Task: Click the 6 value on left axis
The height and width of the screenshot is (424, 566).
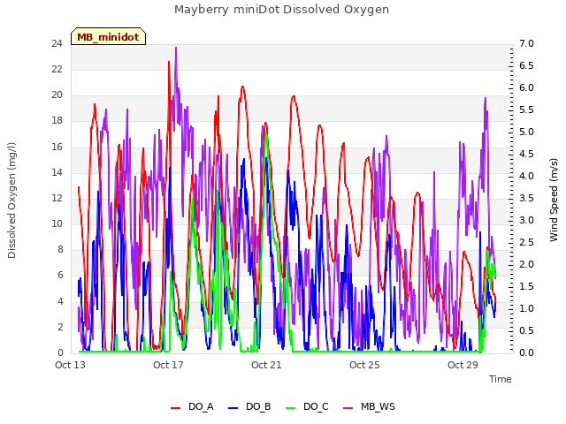Action: pos(60,275)
